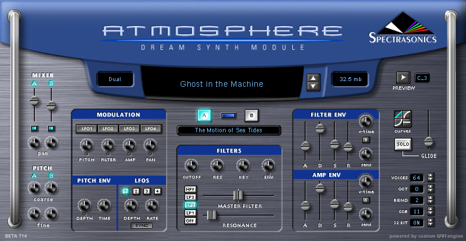Click the Mixer A volume fader
The height and width of the screenshot is (241, 466).
point(34,101)
